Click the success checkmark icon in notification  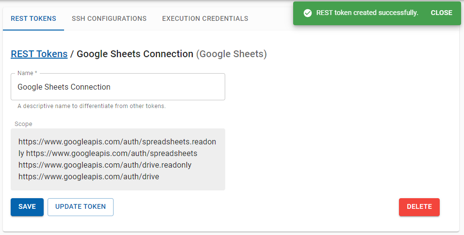tap(307, 13)
